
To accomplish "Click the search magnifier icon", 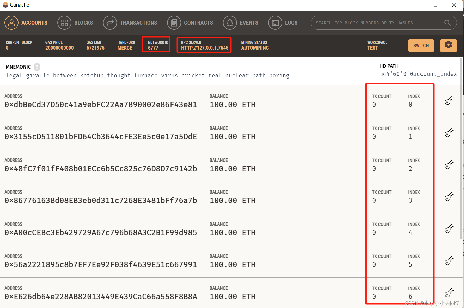I will point(447,23).
